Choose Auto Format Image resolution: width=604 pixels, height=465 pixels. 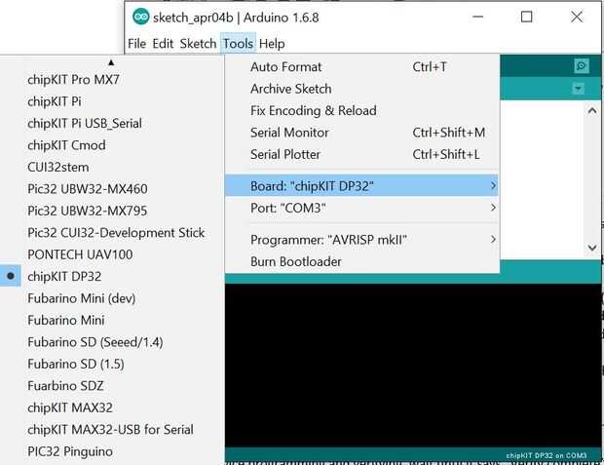coord(362,66)
